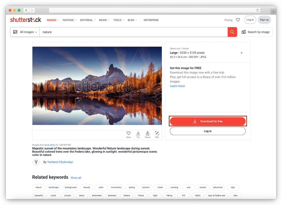This screenshot has height=205, width=282.
Task: Select the forest keyword tag
Action: point(141,195)
